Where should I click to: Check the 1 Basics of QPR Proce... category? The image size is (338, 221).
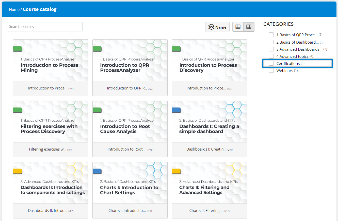click(271, 35)
